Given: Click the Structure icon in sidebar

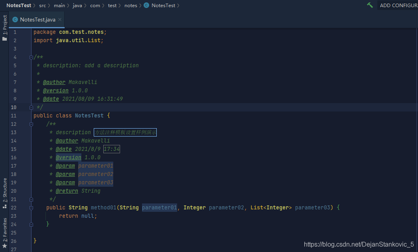Looking at the screenshot, I should point(4,206).
